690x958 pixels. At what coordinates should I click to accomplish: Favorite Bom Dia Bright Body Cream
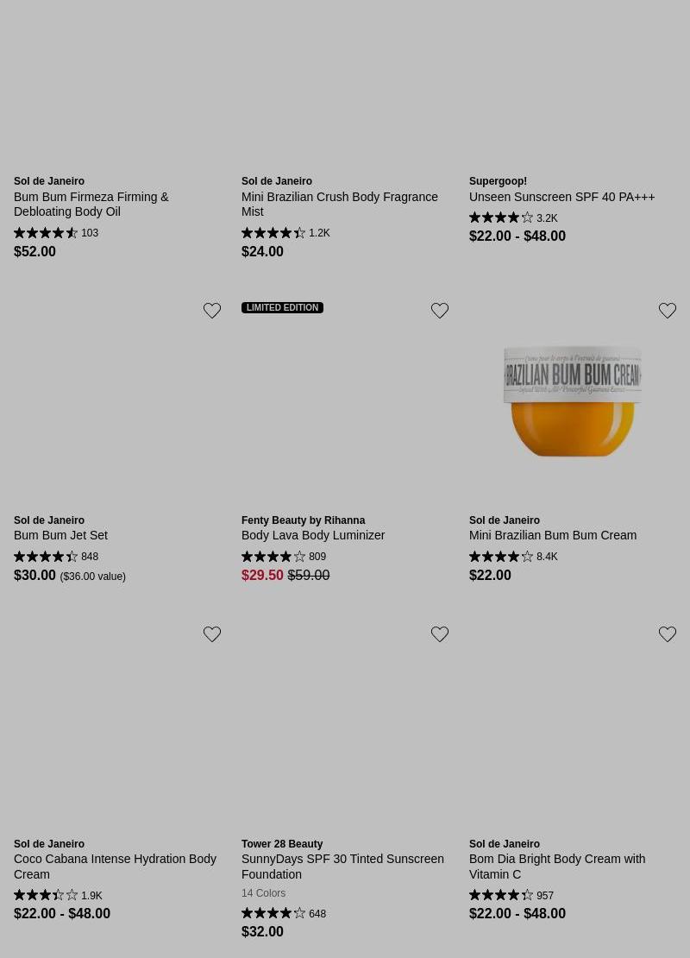pos(668,634)
